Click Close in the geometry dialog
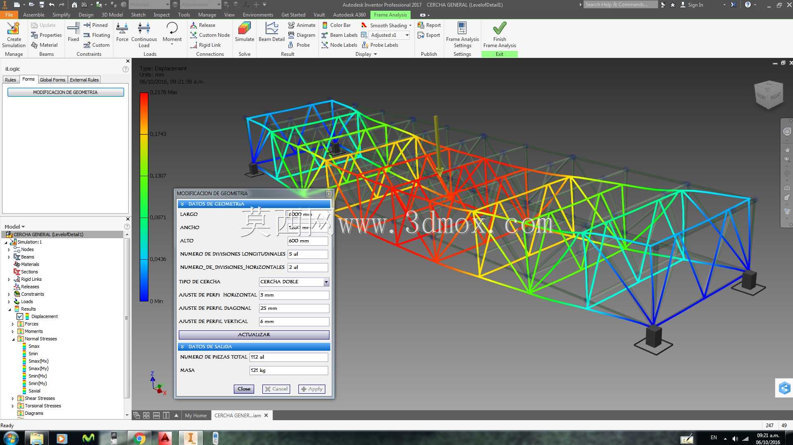The height and width of the screenshot is (445, 793). (244, 389)
